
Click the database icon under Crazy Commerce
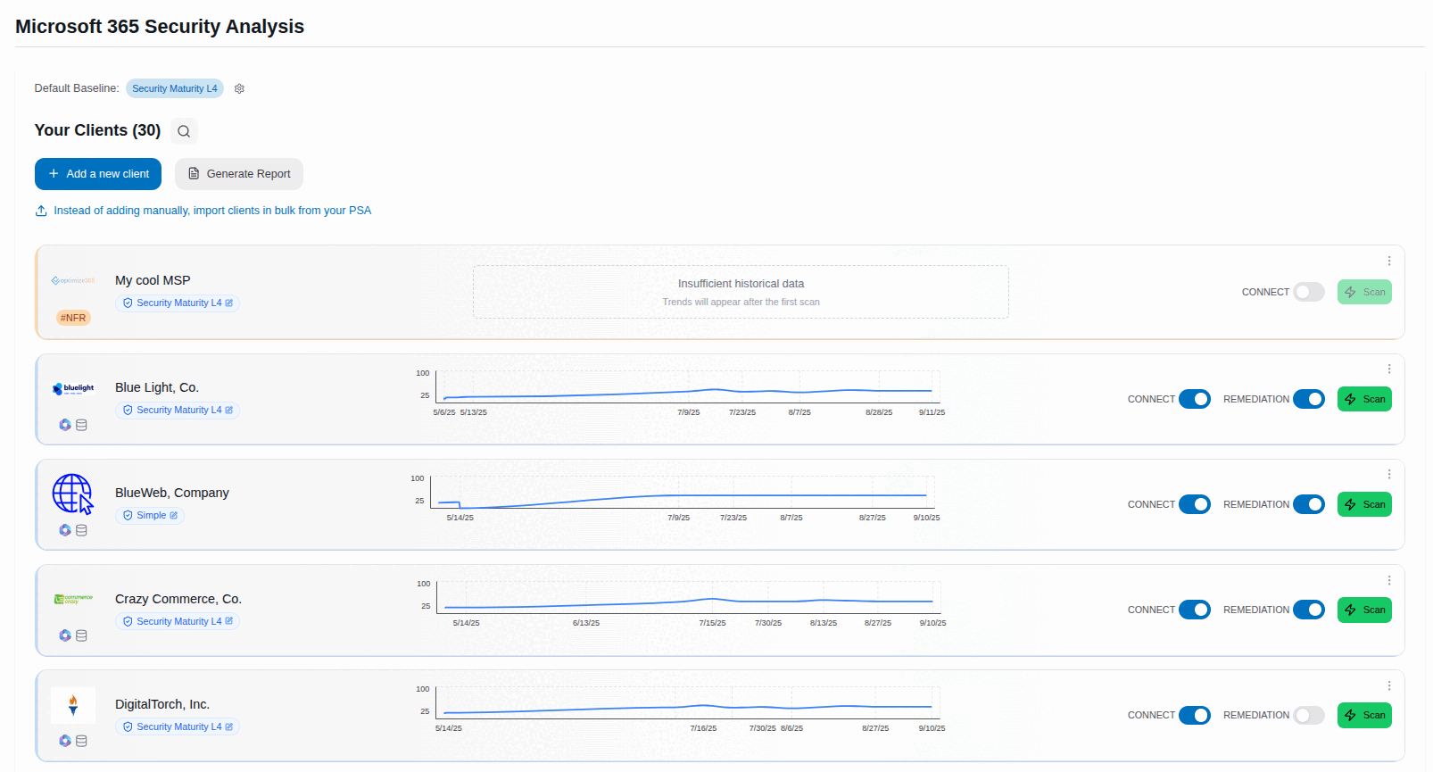pyautogui.click(x=81, y=635)
